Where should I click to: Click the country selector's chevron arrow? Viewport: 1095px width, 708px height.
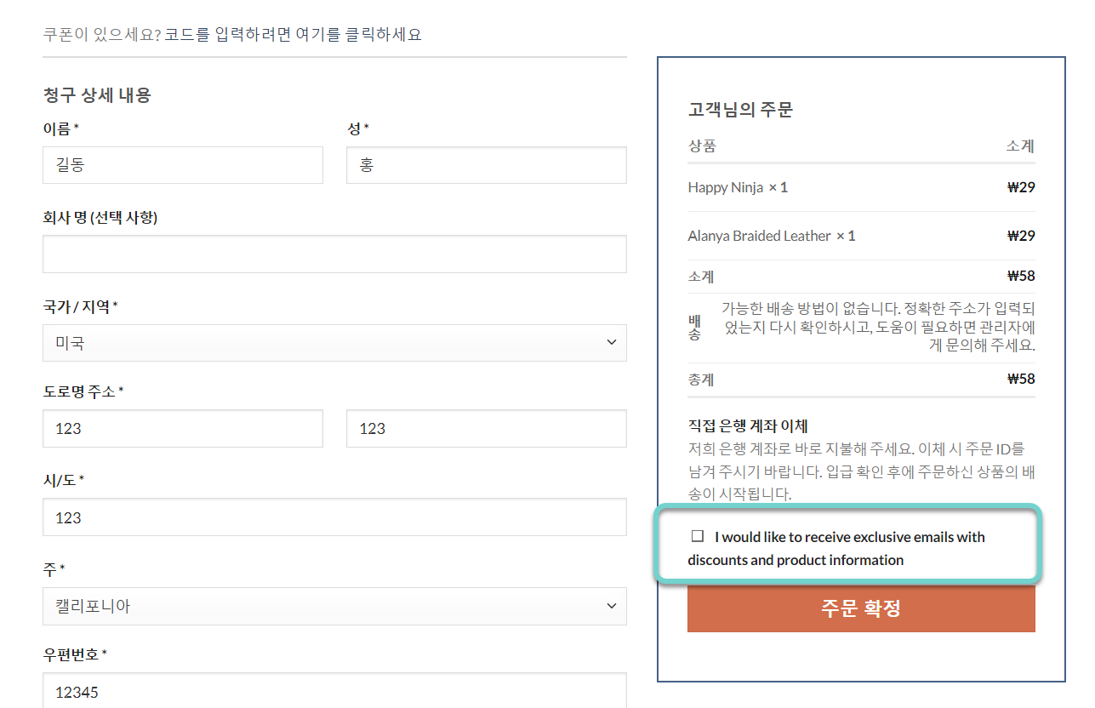611,343
